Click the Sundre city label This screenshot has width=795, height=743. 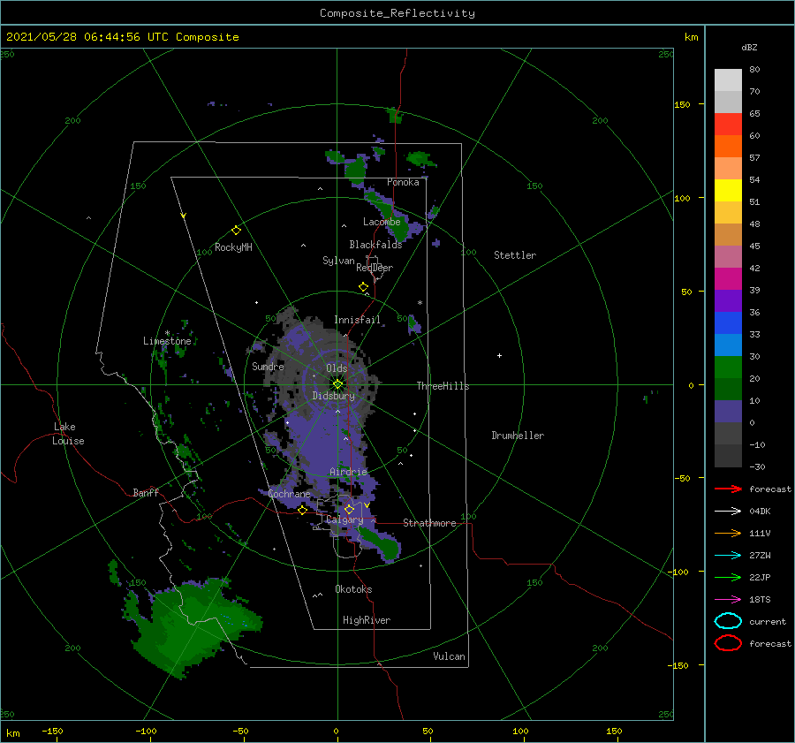point(268,366)
